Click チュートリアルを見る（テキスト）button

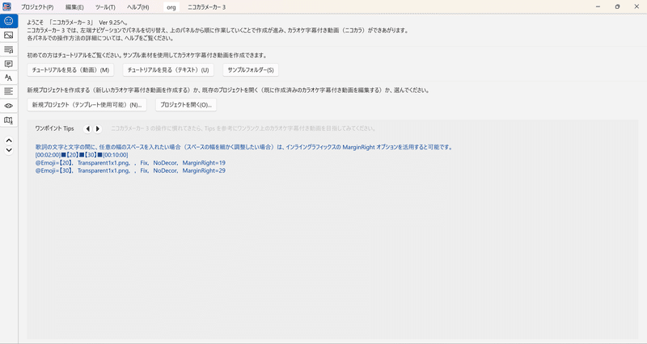pos(168,70)
